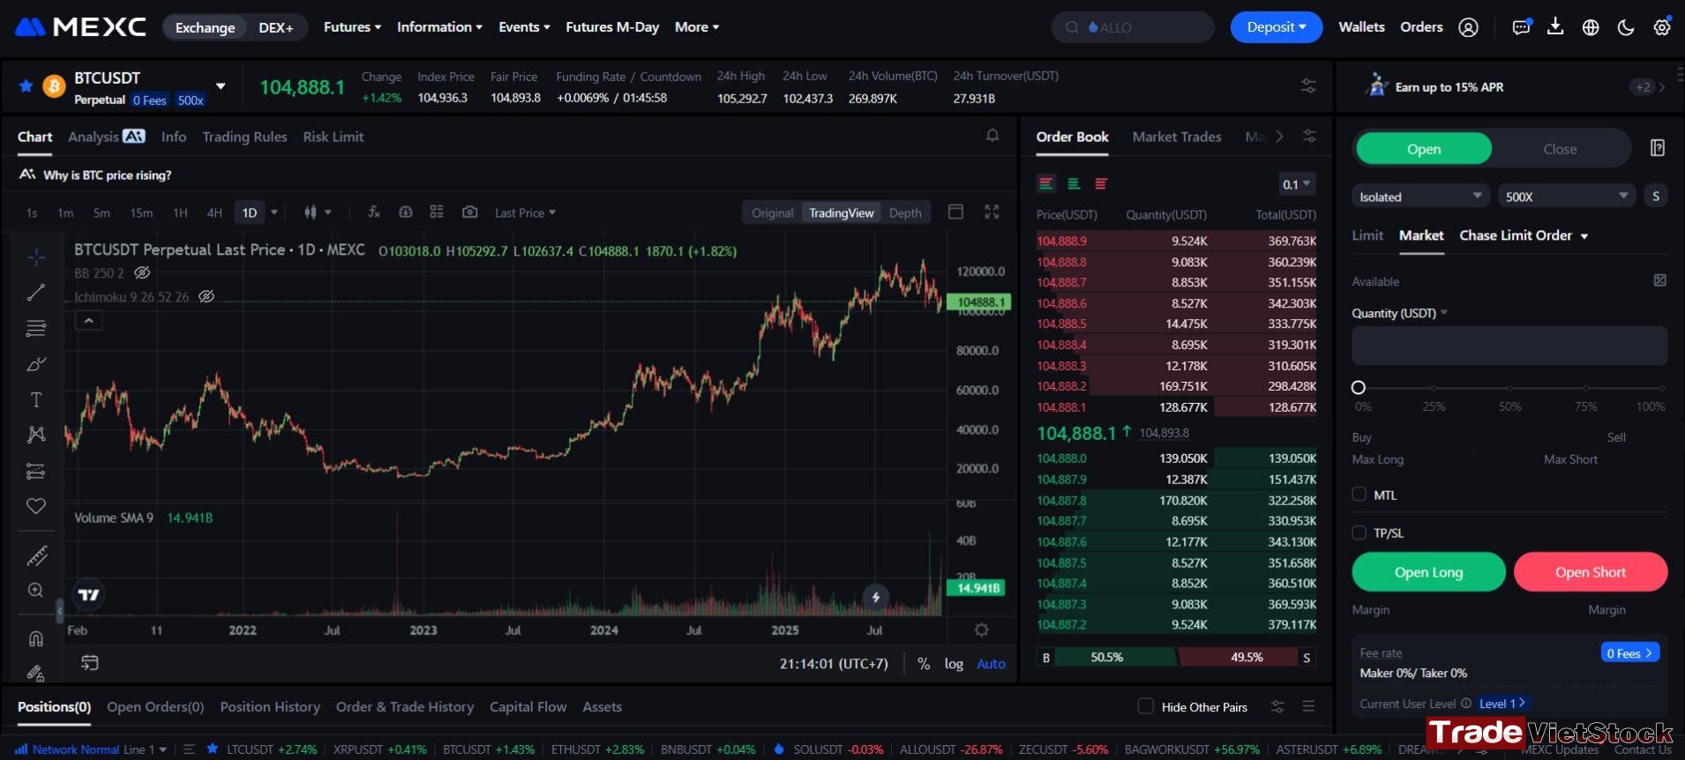Open the Fibonacci retracement tool
The width and height of the screenshot is (1685, 760).
click(36, 328)
